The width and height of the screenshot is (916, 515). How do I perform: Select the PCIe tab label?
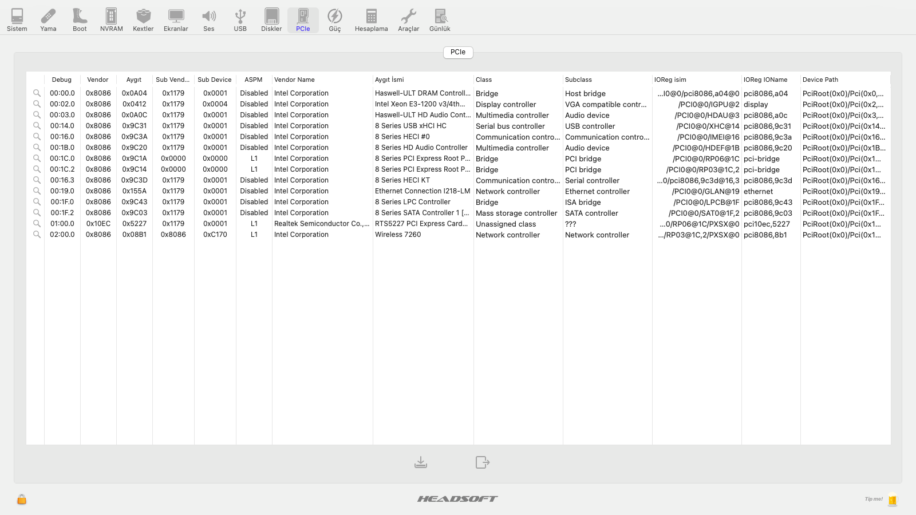click(x=458, y=52)
